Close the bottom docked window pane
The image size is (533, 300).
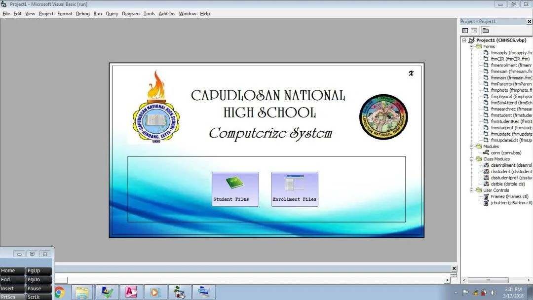(454, 268)
